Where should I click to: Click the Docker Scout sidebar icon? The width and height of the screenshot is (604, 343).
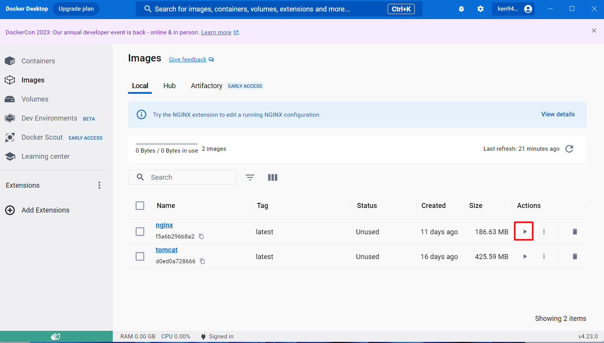(x=10, y=137)
